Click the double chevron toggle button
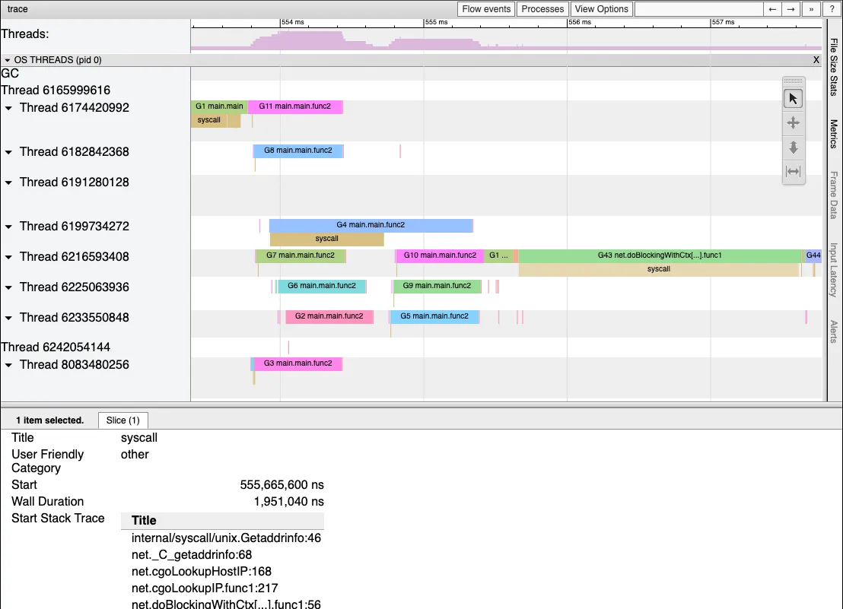843x609 pixels. pyautogui.click(x=811, y=9)
